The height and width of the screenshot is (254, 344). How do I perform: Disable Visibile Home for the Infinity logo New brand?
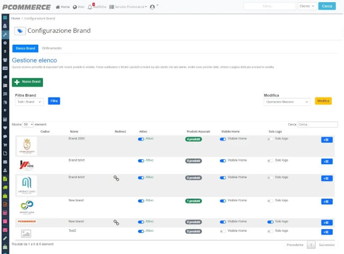click(223, 201)
